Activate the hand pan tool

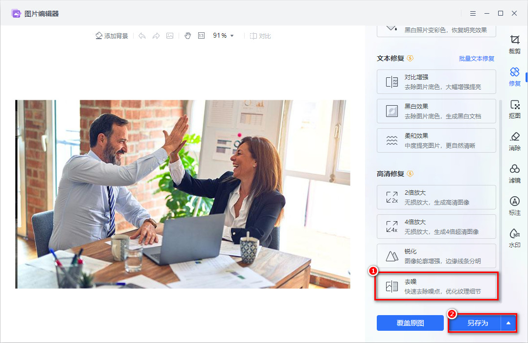point(187,35)
